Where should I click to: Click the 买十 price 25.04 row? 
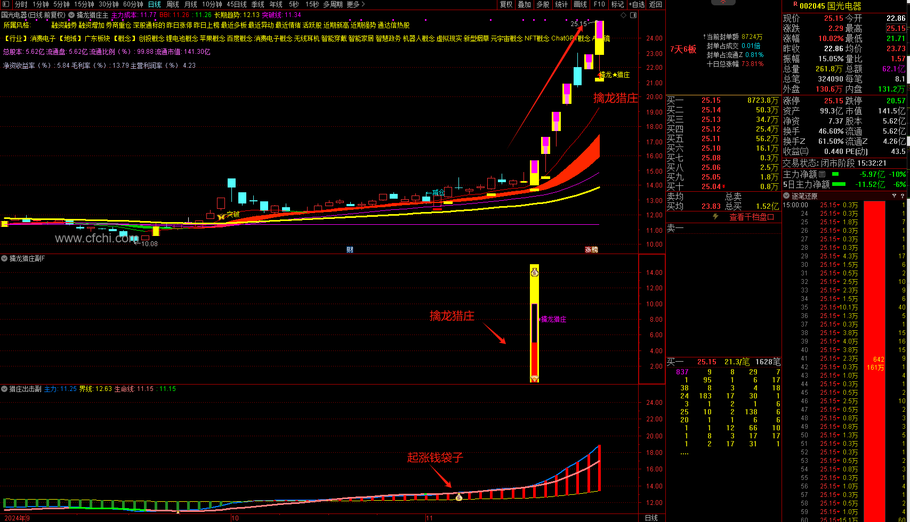pyautogui.click(x=723, y=186)
